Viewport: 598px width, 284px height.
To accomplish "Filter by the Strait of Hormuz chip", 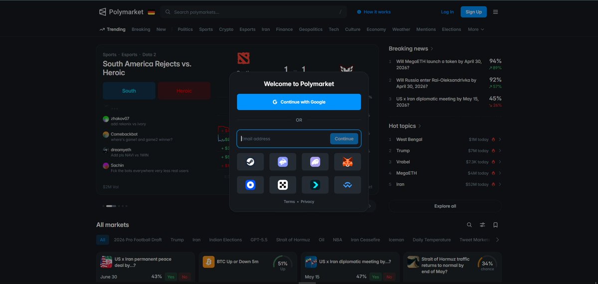I will pyautogui.click(x=293, y=240).
